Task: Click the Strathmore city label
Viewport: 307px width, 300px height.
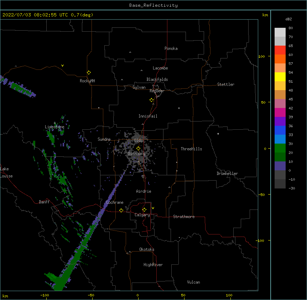Action: point(184,217)
